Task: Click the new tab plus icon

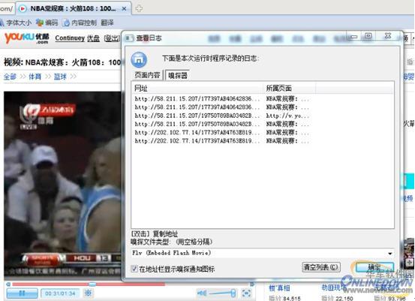Action: click(x=139, y=8)
